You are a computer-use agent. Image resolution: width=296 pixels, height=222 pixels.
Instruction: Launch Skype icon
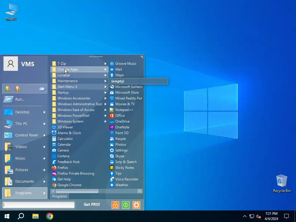coord(112,156)
